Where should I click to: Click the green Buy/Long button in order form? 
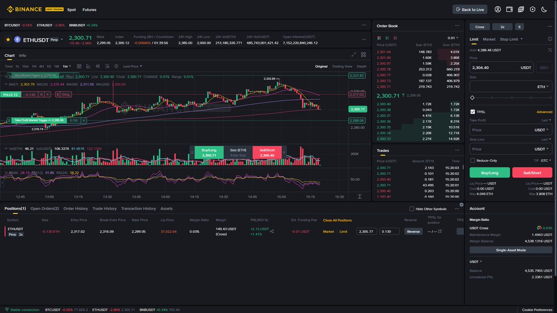490,172
